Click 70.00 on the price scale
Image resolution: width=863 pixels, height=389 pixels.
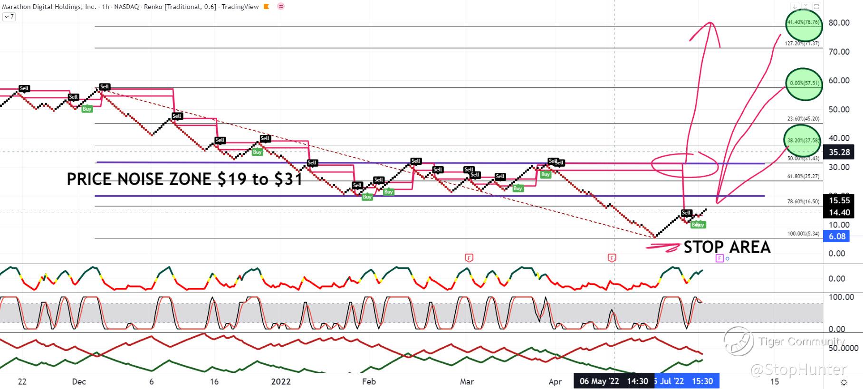click(839, 52)
